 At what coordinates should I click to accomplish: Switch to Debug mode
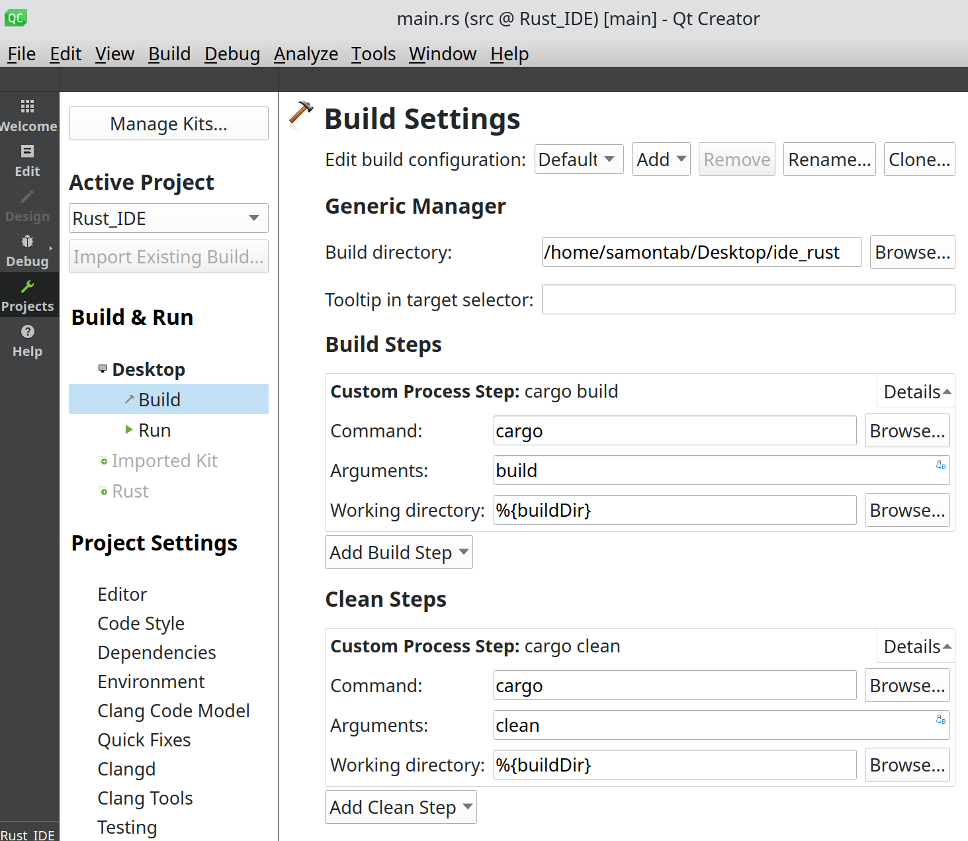(28, 250)
